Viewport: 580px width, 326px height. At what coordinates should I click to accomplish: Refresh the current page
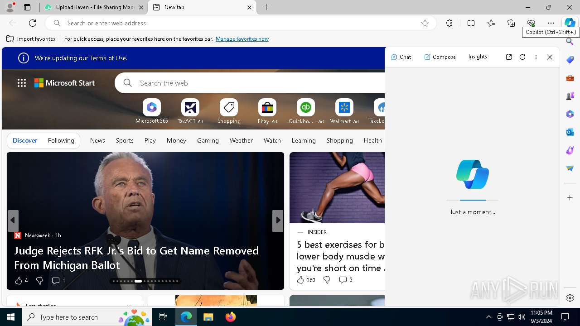pos(33,23)
